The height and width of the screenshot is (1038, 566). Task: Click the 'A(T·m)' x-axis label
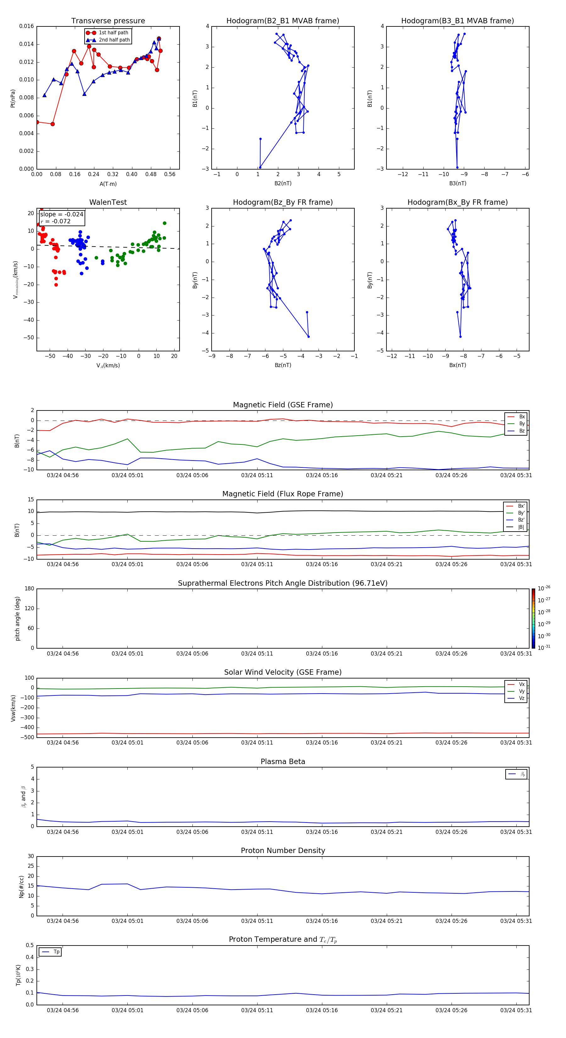tap(108, 184)
